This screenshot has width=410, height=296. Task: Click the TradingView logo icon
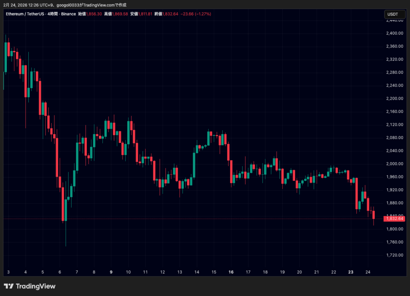click(x=8, y=286)
